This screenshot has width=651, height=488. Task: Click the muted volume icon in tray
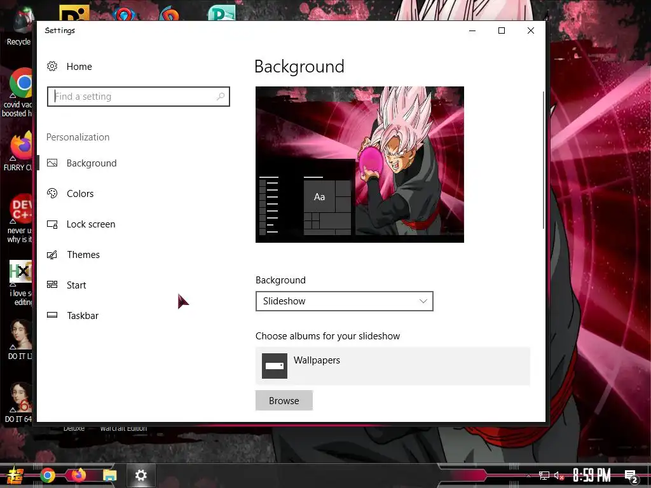point(558,475)
